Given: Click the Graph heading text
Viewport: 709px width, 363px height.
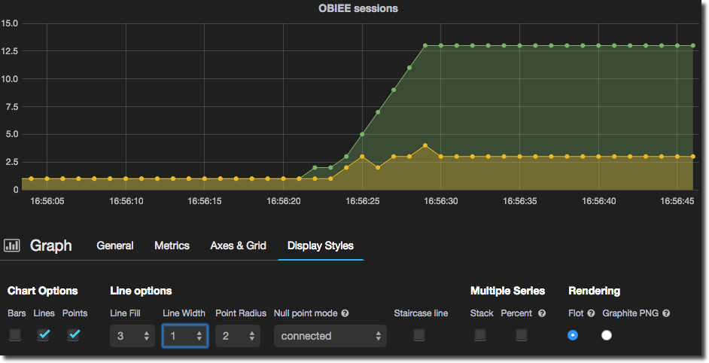Looking at the screenshot, I should pyautogui.click(x=51, y=246).
